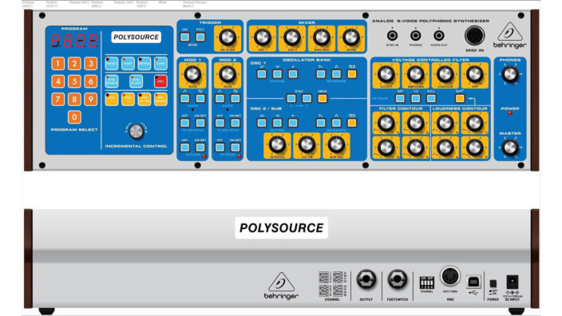Click the red REC button
Viewport: 562px width, 316px height.
click(160, 81)
